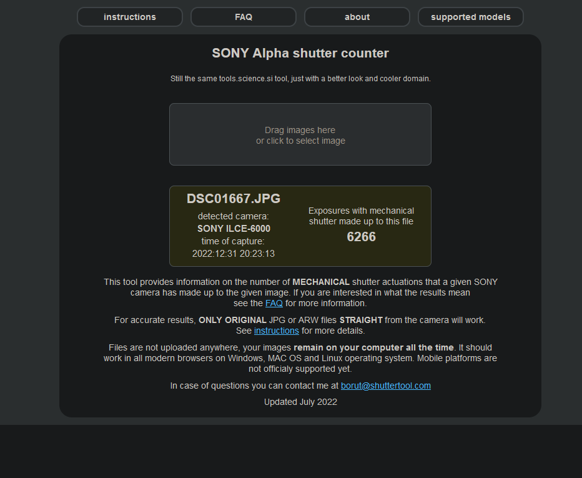
Task: Click the capture time 2022:12:31 20:23:13
Action: coord(234,254)
